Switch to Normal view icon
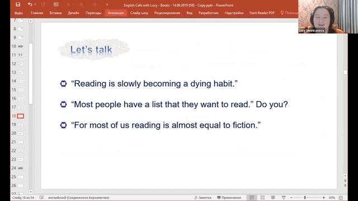358x201 pixels. pos(252,198)
